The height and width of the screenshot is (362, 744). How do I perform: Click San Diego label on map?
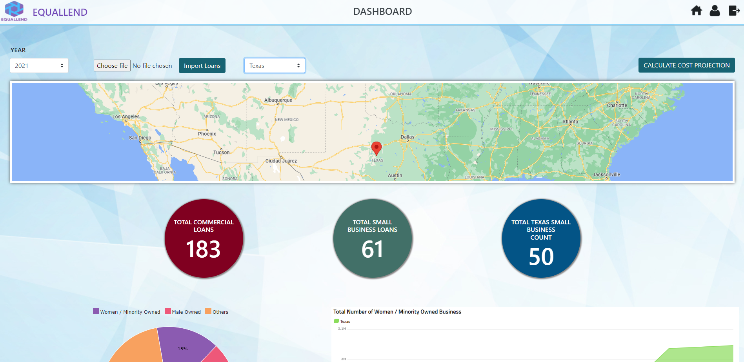pos(140,138)
